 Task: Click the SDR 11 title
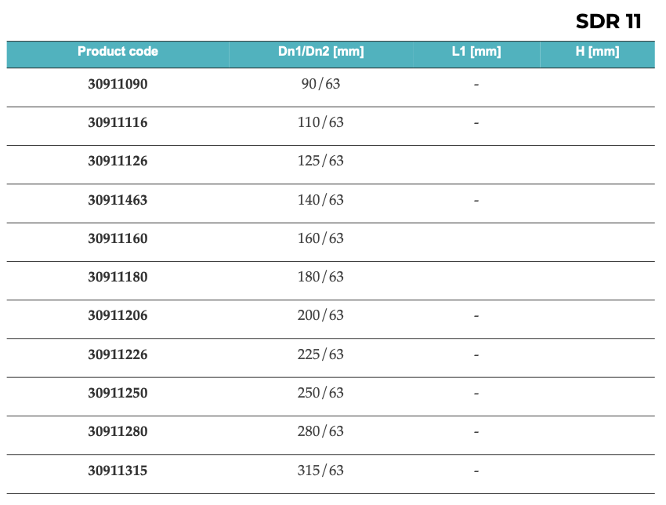coord(608,21)
